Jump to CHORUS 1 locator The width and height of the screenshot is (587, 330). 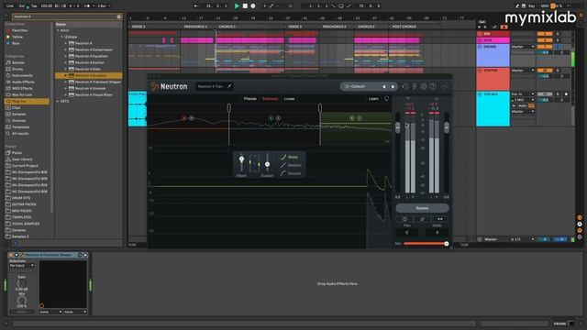point(227,27)
